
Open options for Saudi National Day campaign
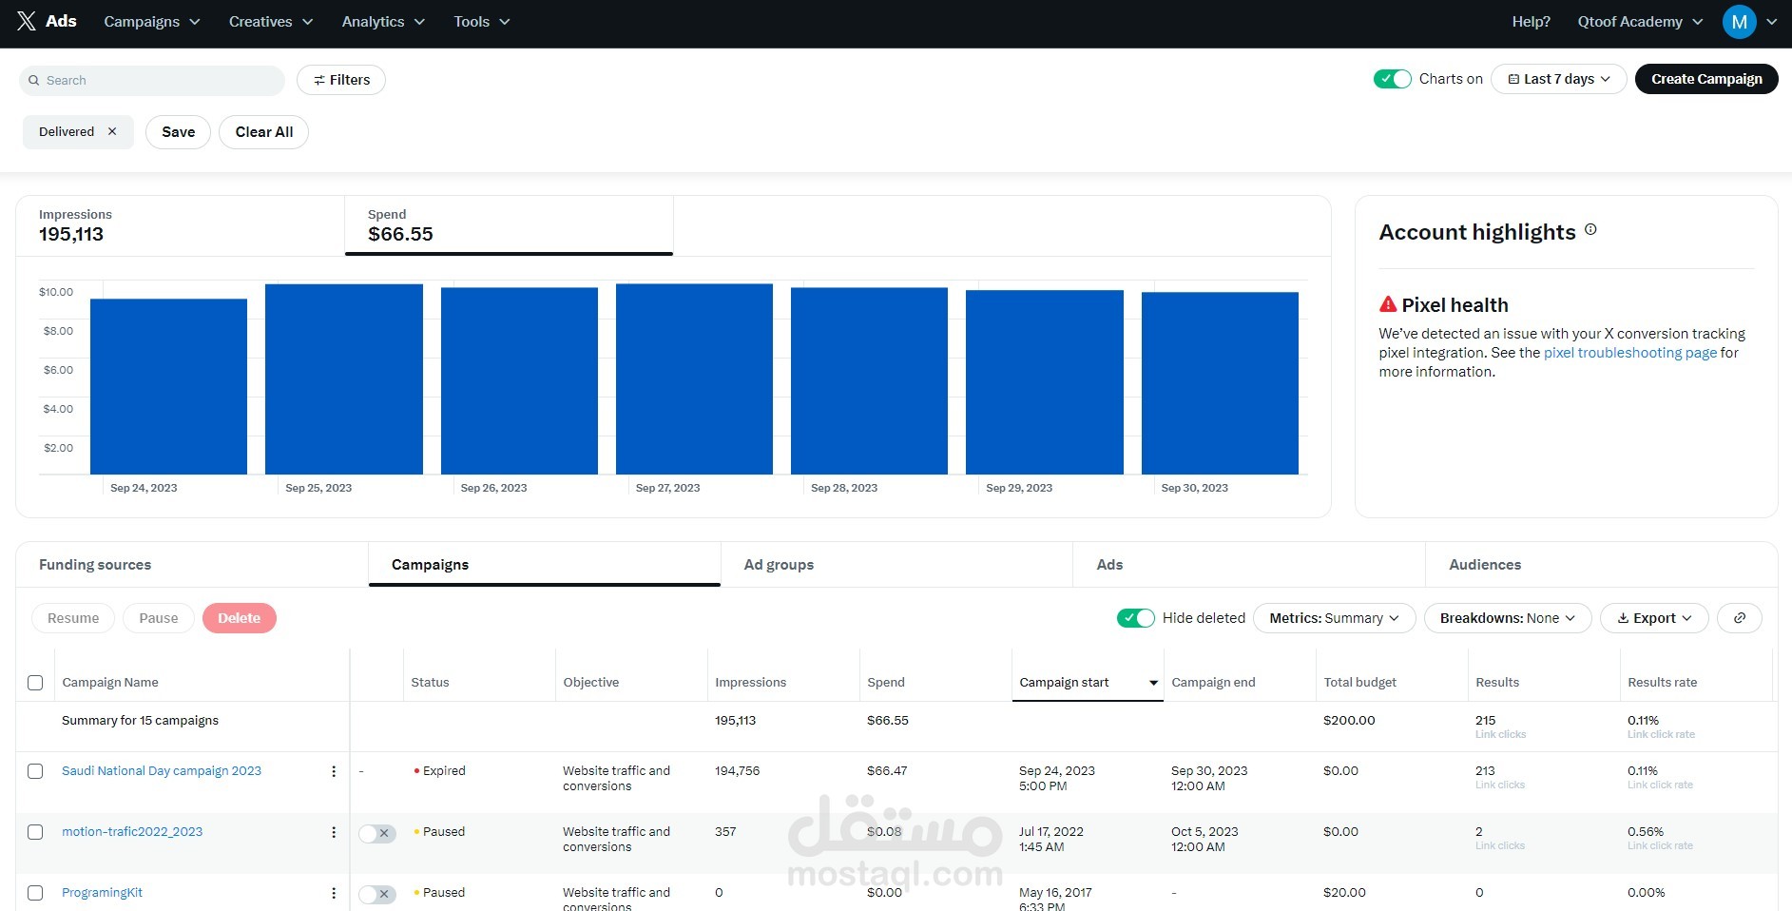coord(334,771)
